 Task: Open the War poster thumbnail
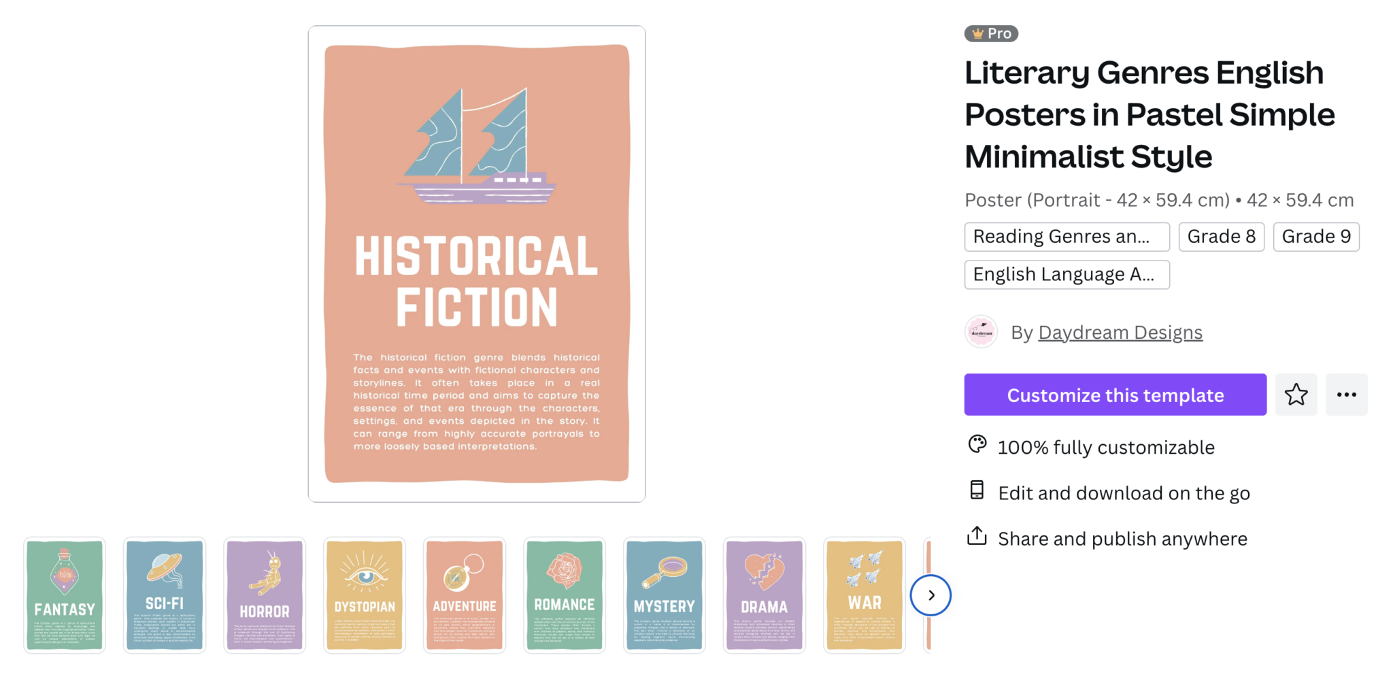[865, 595]
